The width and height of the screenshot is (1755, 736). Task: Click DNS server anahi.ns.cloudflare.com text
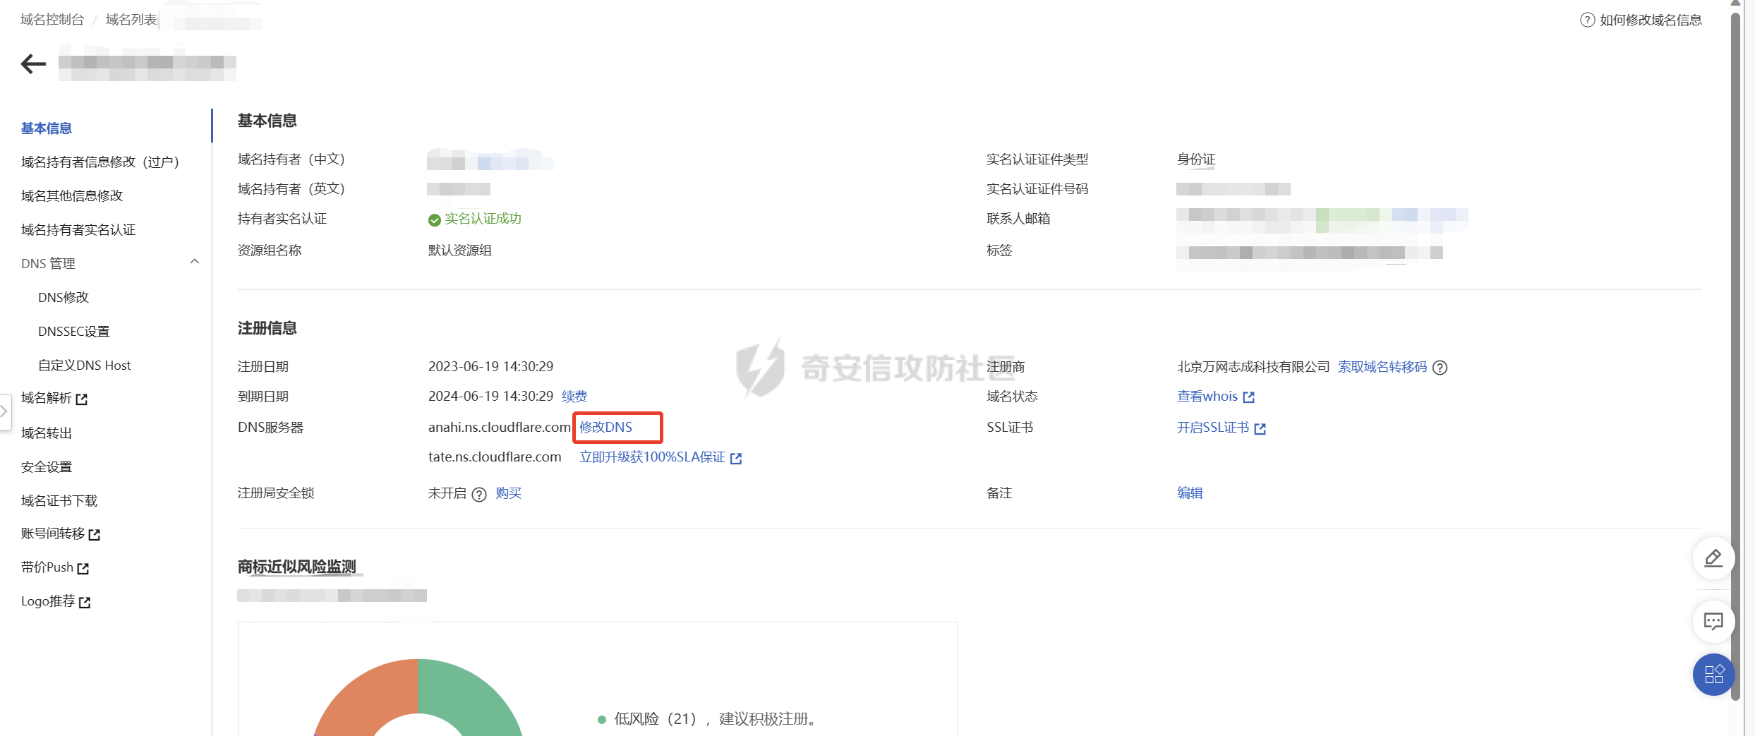[500, 428]
